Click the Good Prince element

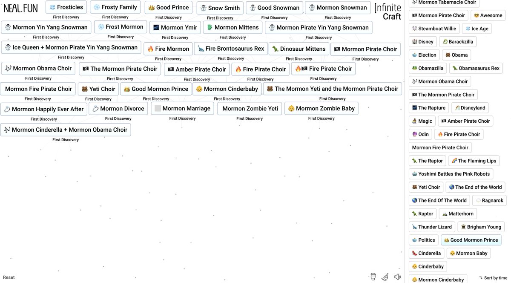coord(169,8)
